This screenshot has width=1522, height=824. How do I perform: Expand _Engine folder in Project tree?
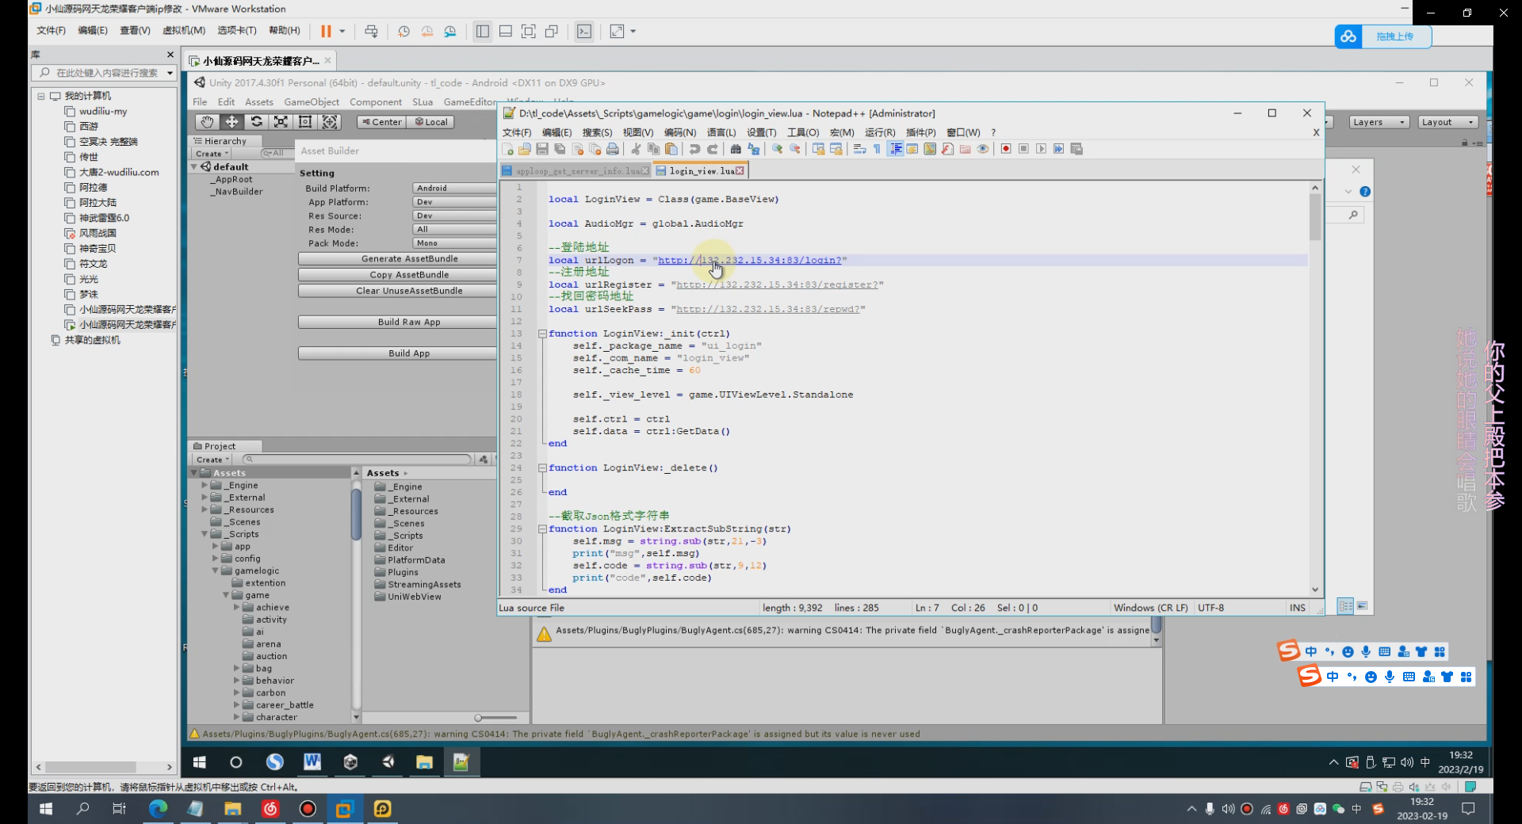coord(205,485)
